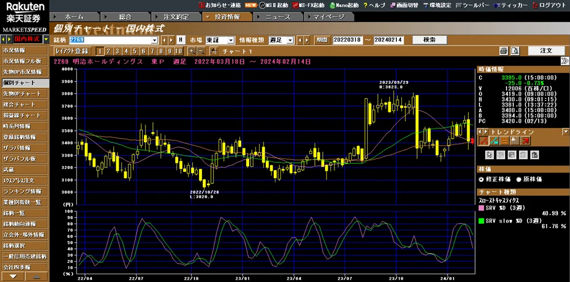
Task: Open the トレンドライン panel dropdown arrow
Action: [566, 131]
